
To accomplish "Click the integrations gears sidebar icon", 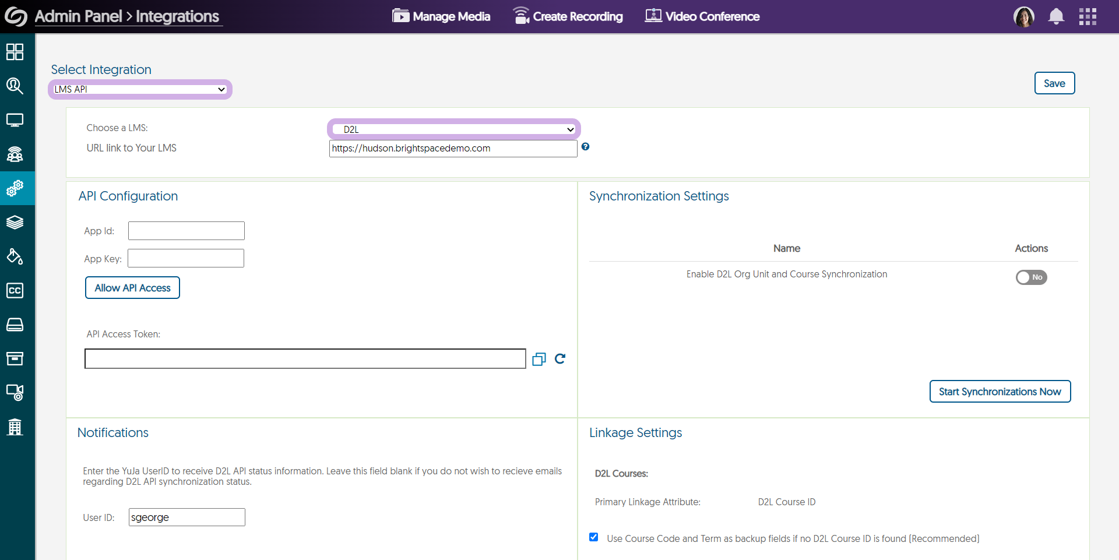I will point(15,188).
